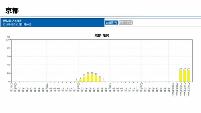The width and height of the screenshot is (201, 113).
Task: Click the 14日00時 axis label
Action: (x=47, y=88)
